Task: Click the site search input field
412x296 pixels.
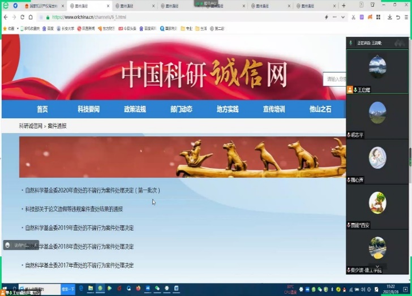Action: click(334, 79)
